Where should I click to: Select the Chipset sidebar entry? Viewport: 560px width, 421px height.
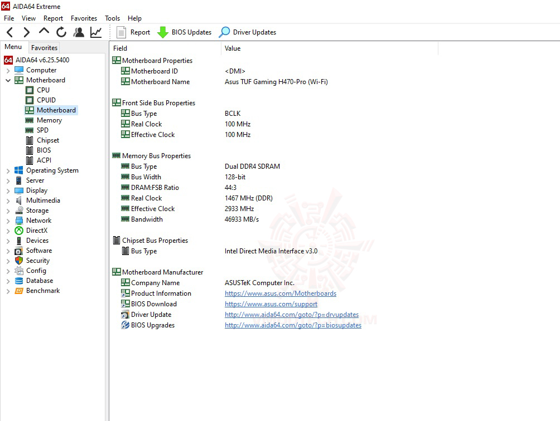tap(47, 140)
